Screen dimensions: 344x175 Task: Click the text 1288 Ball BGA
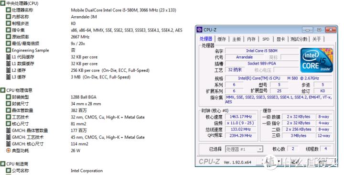point(84,97)
